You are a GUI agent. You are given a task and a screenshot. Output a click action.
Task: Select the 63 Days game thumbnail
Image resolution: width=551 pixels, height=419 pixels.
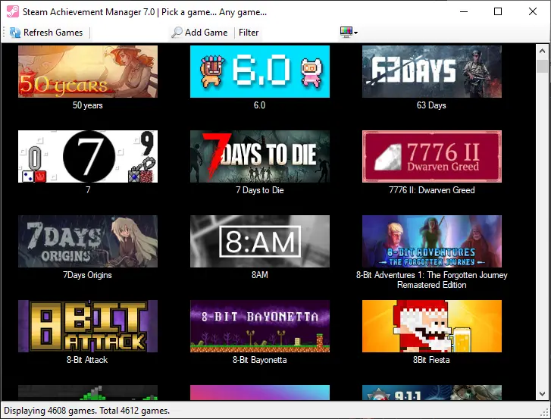(432, 72)
